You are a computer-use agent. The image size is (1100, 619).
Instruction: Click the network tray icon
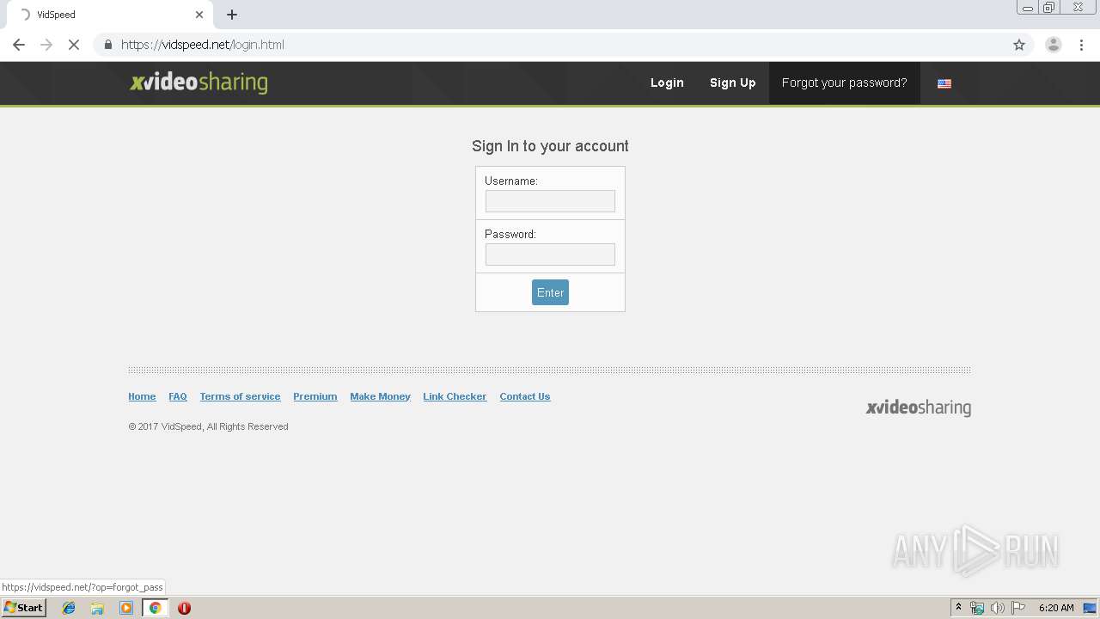click(977, 608)
